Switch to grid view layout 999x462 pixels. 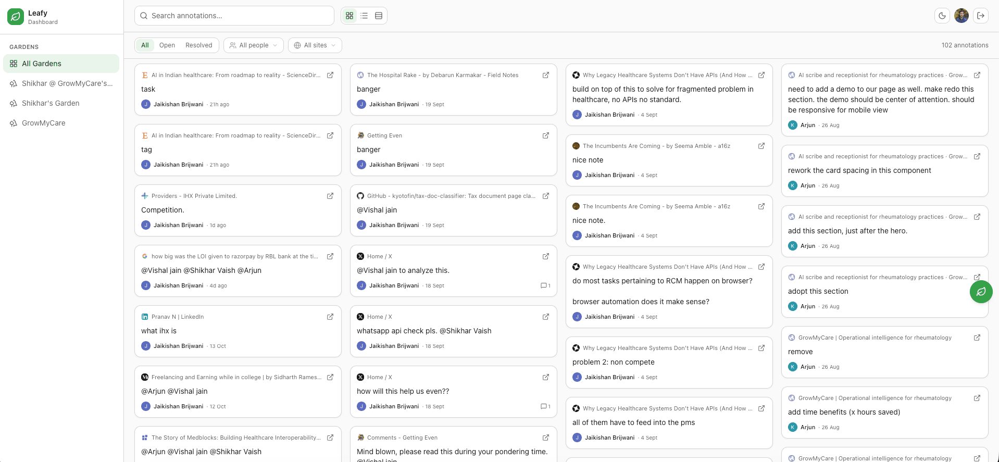click(349, 16)
